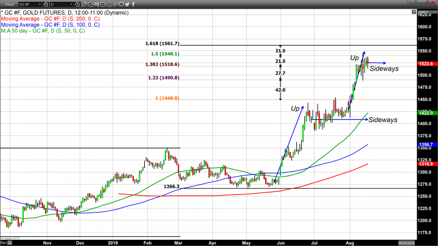
Task: Click the 1.382 (1518.6) Fibonacci label
Action: pos(162,64)
